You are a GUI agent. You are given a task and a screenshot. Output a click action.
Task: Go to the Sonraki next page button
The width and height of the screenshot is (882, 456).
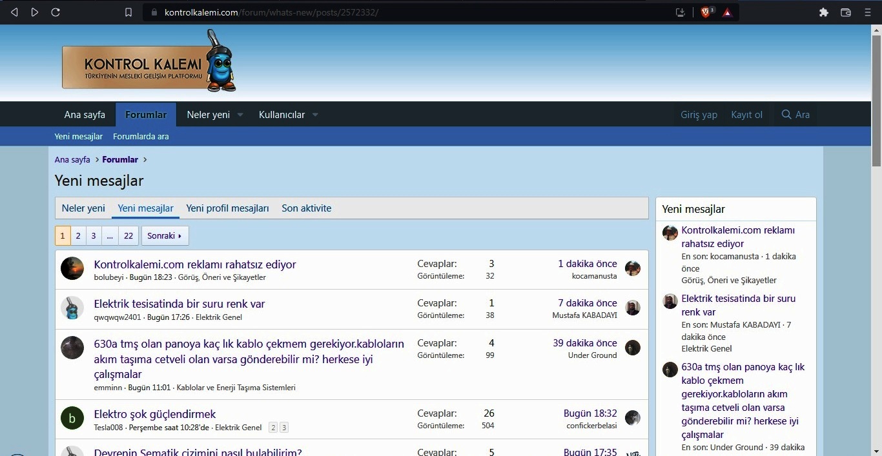(165, 236)
